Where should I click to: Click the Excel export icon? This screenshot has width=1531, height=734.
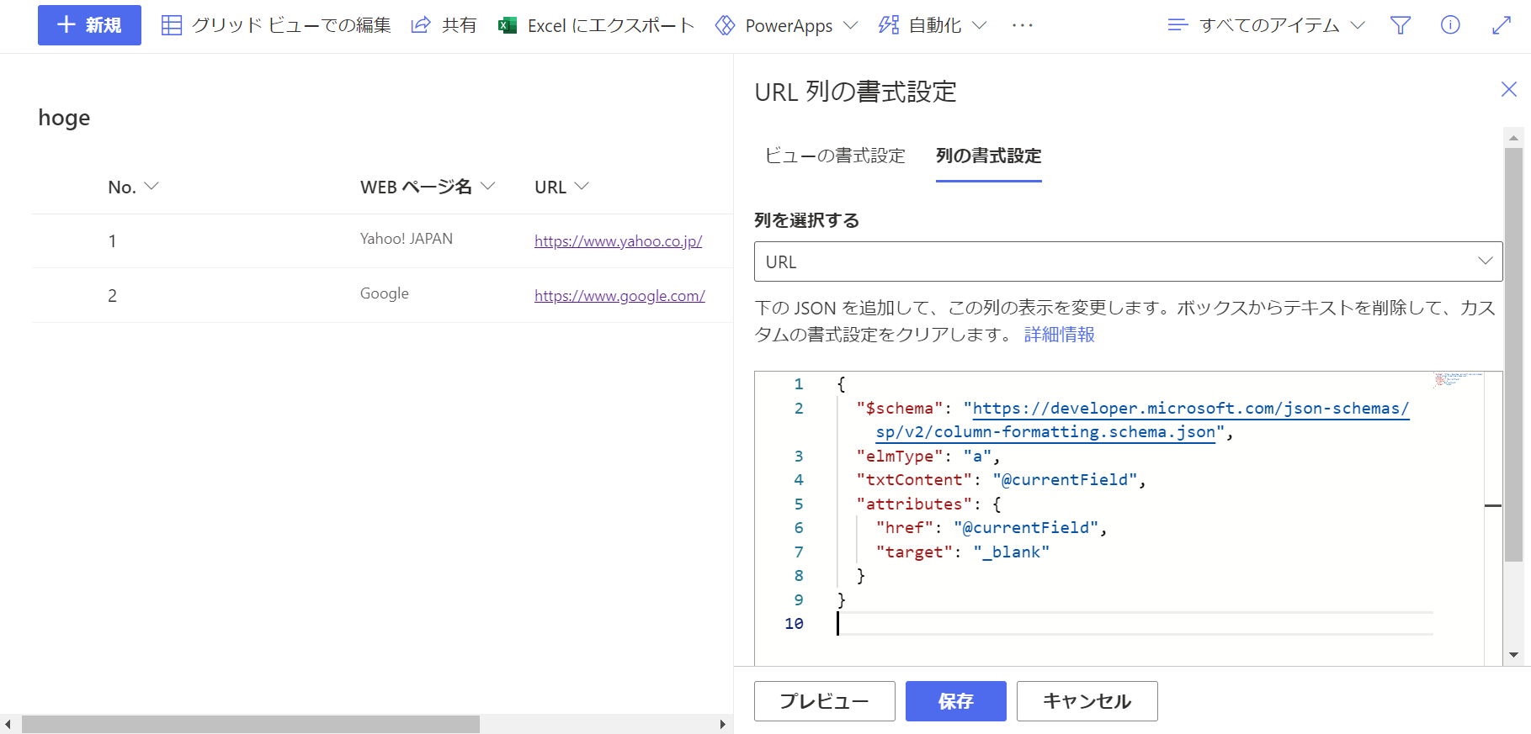[508, 25]
